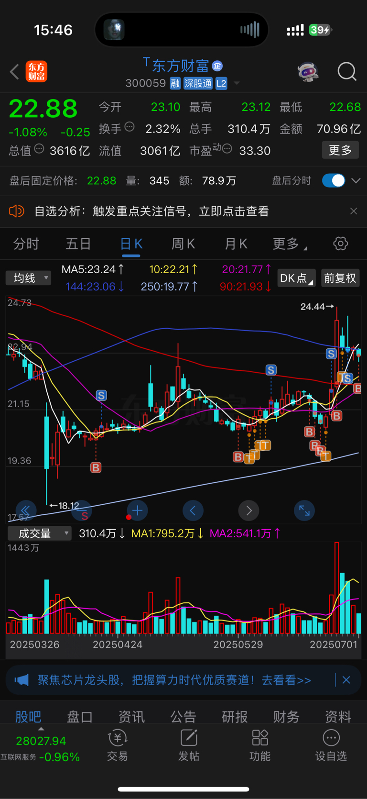Select the 月K tab

pyautogui.click(x=236, y=244)
